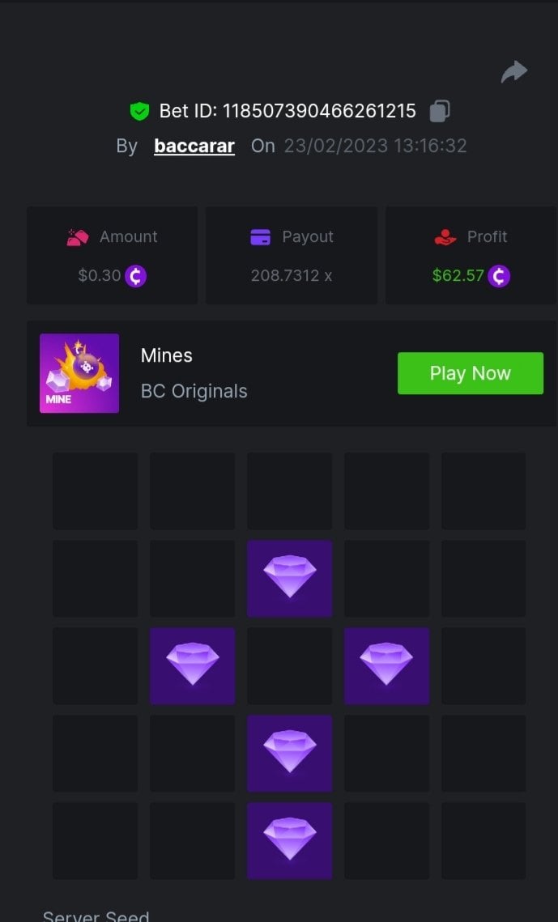The image size is (558, 922).
Task: Select diamond tile in bottom grid row
Action: (x=289, y=841)
